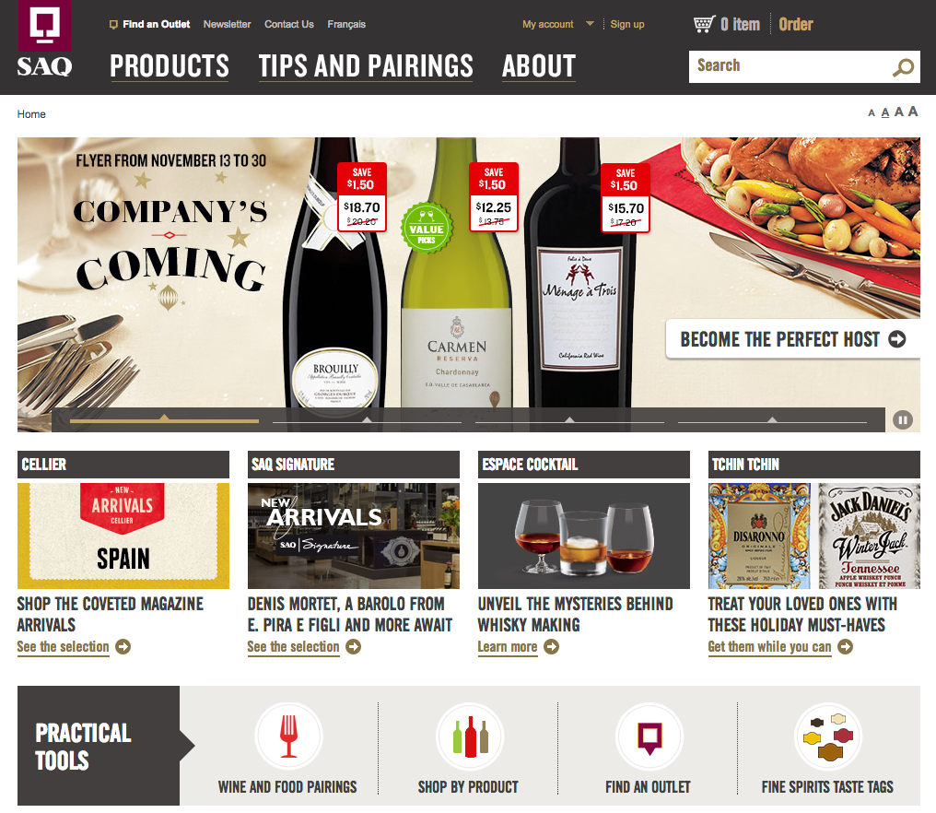Select the largest text size A
This screenshot has height=813, width=936.
tap(913, 112)
